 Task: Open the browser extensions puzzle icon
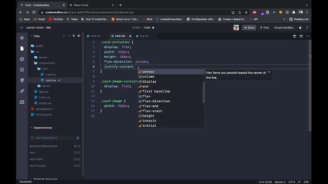coord(294,12)
